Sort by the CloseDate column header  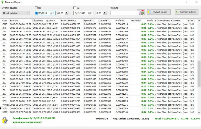pyautogui.click(x=39, y=21)
